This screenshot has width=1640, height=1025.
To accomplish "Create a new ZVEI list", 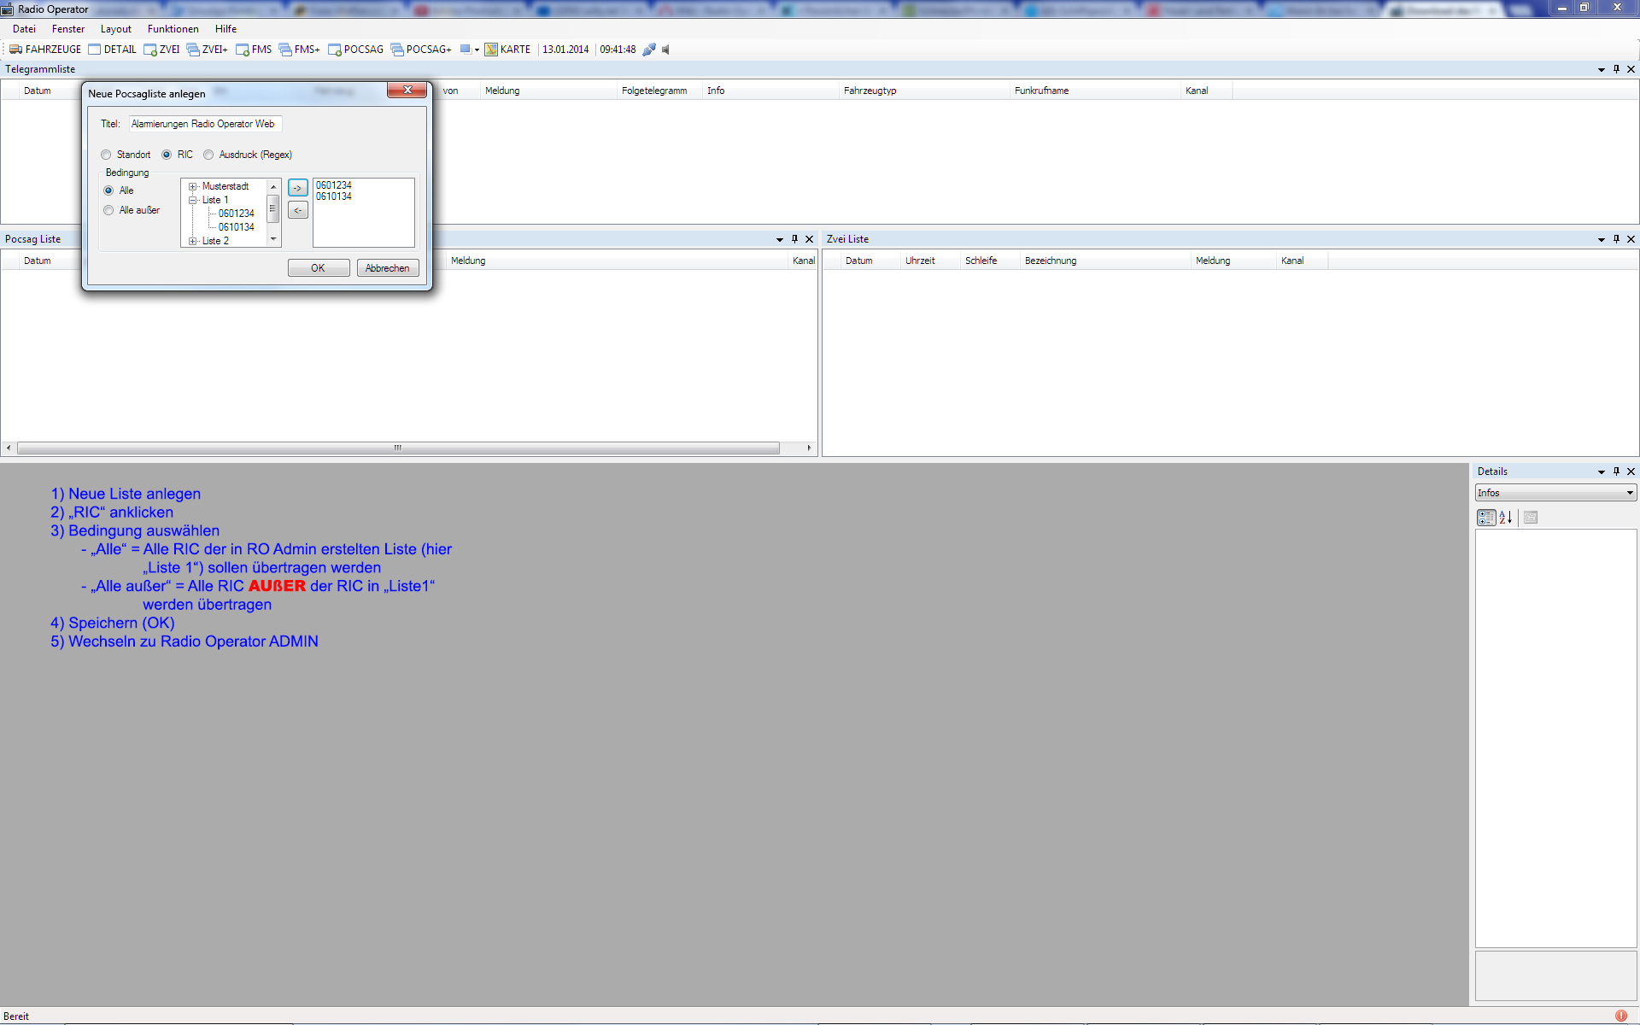I will pos(161,50).
